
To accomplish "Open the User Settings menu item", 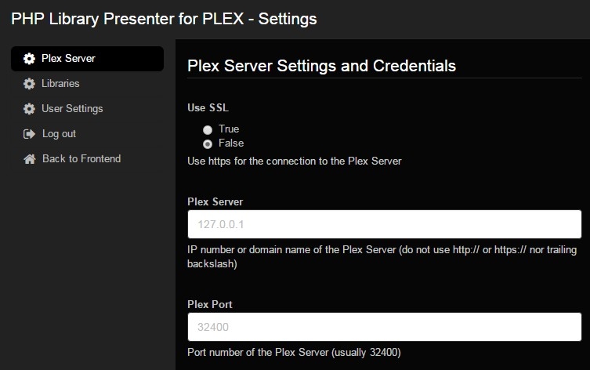I will tap(72, 108).
